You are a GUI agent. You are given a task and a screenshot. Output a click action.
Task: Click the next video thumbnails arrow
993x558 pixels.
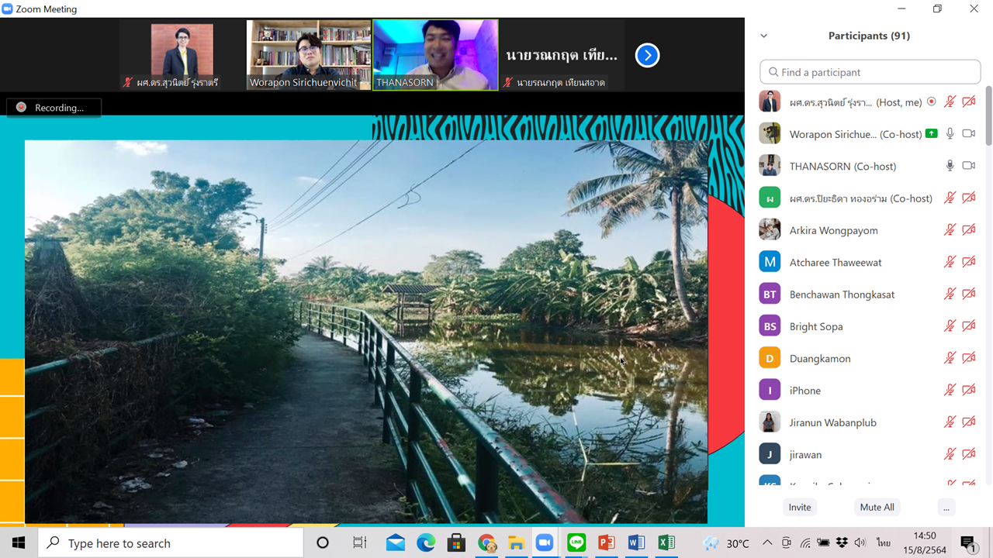(647, 55)
